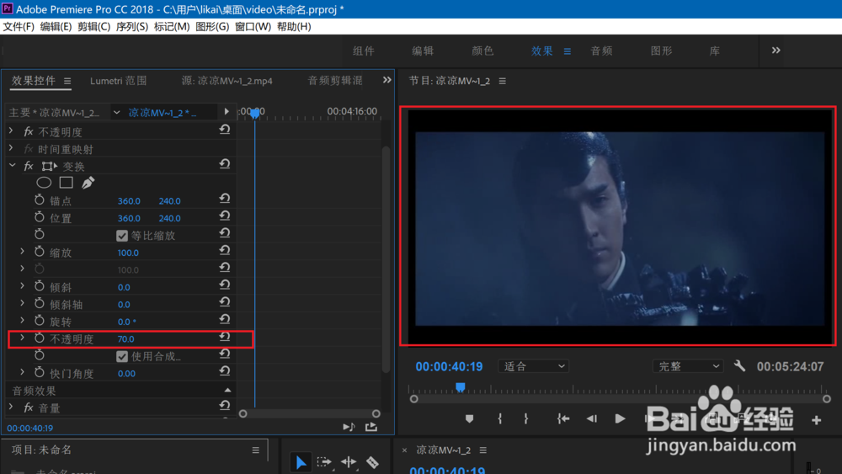Viewport: 842px width, 474px height.
Task: Reset the 位置 parameter
Action: pos(225,216)
